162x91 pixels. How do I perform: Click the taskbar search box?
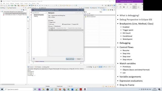18,89
